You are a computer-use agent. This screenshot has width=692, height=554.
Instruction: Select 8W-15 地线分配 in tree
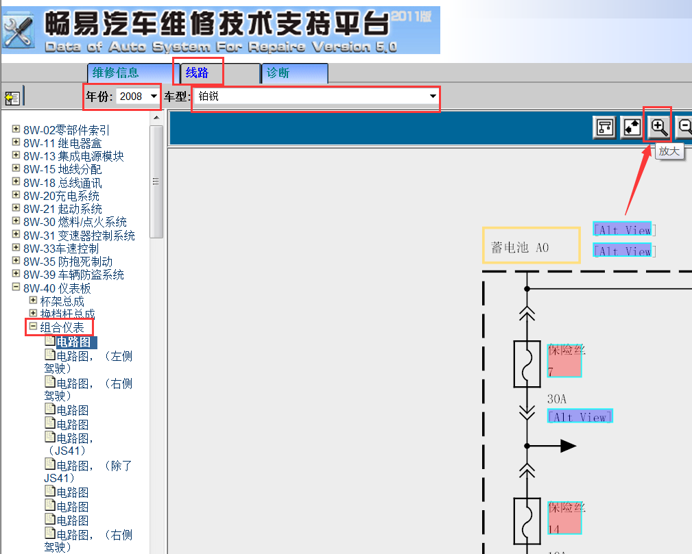[x=62, y=169]
